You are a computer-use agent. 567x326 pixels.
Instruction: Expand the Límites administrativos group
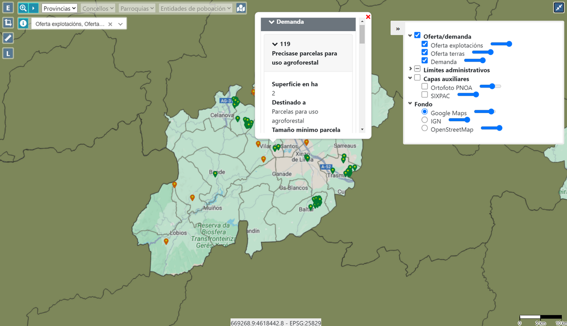[410, 69]
